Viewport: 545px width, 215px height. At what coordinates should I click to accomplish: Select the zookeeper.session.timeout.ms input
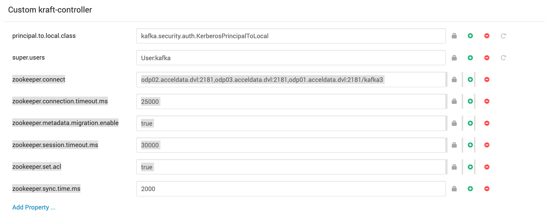(x=291, y=145)
